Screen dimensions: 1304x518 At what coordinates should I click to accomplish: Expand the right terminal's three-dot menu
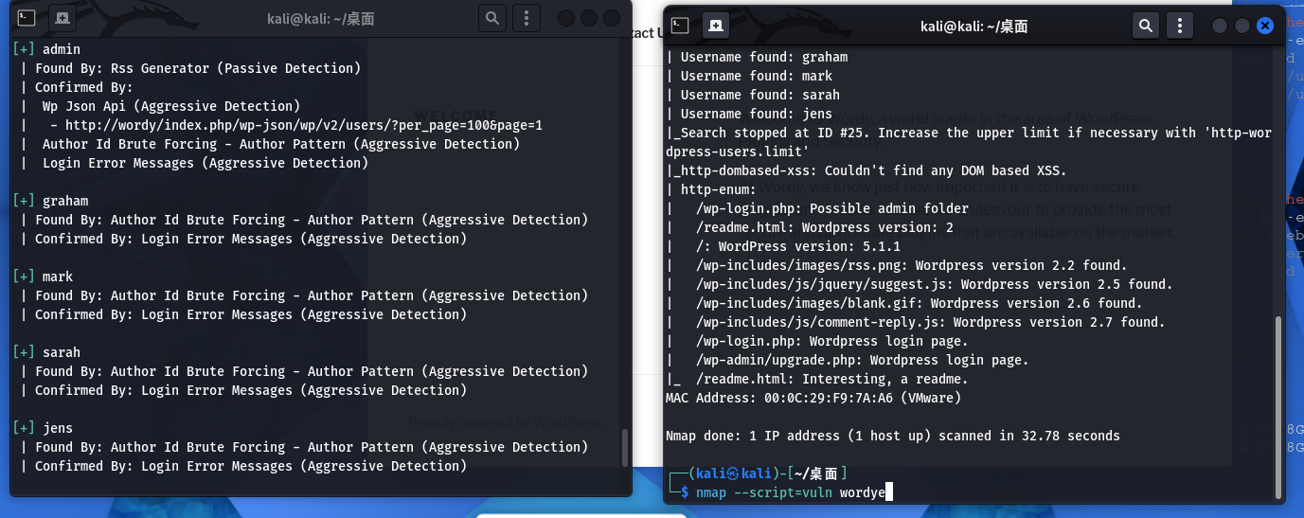click(1180, 26)
